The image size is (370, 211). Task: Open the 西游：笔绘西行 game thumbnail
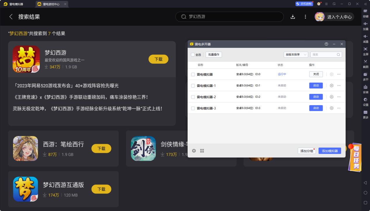[25, 148]
